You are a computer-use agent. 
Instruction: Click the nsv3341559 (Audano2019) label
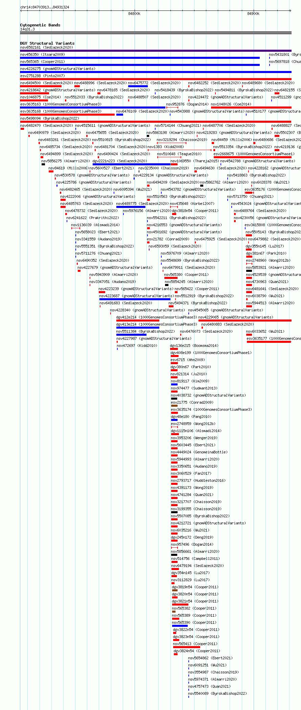pyautogui.click(x=98, y=239)
